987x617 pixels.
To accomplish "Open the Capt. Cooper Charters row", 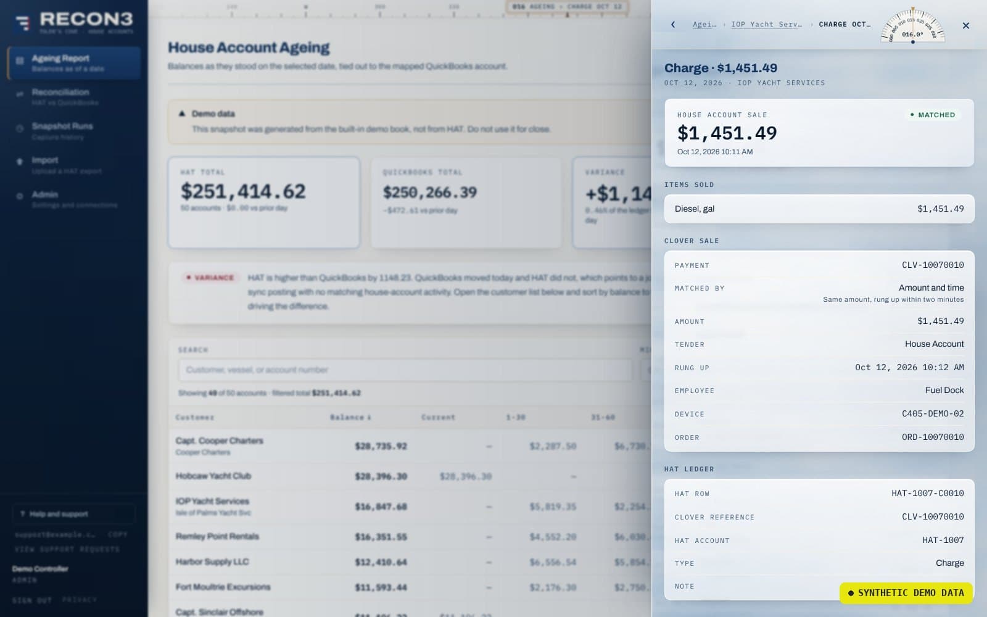I will [x=410, y=445].
